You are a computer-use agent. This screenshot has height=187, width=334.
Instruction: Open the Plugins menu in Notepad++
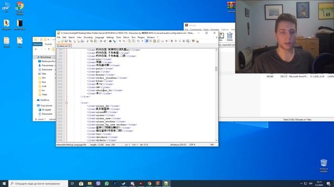[141, 37]
